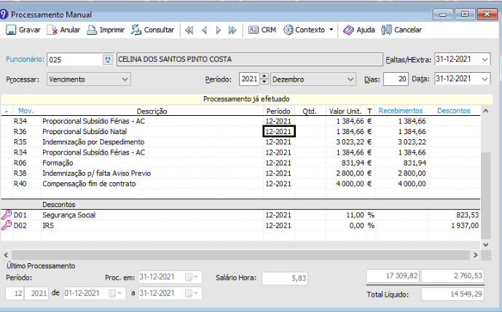Image resolution: width=502 pixels, height=312 pixels.
Task: Click the key icon beside D01
Action: 7,215
